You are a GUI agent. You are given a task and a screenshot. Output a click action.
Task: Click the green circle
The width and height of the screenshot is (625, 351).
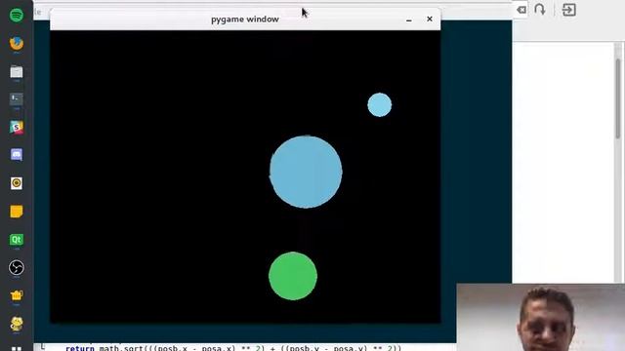click(x=293, y=276)
